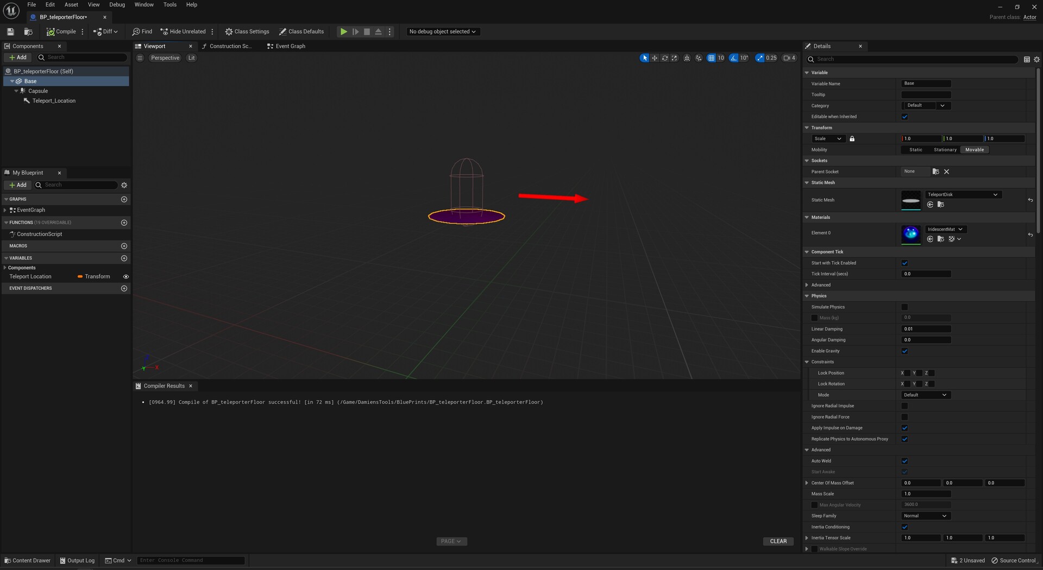Select the Move transform tool
This screenshot has height=570, width=1043.
654,58
